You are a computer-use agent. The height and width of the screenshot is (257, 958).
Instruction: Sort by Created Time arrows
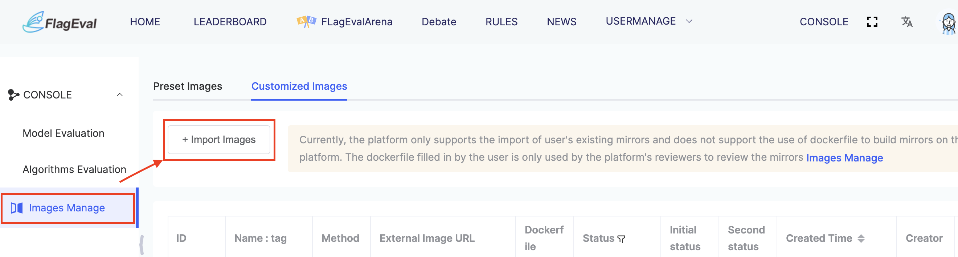(x=860, y=239)
